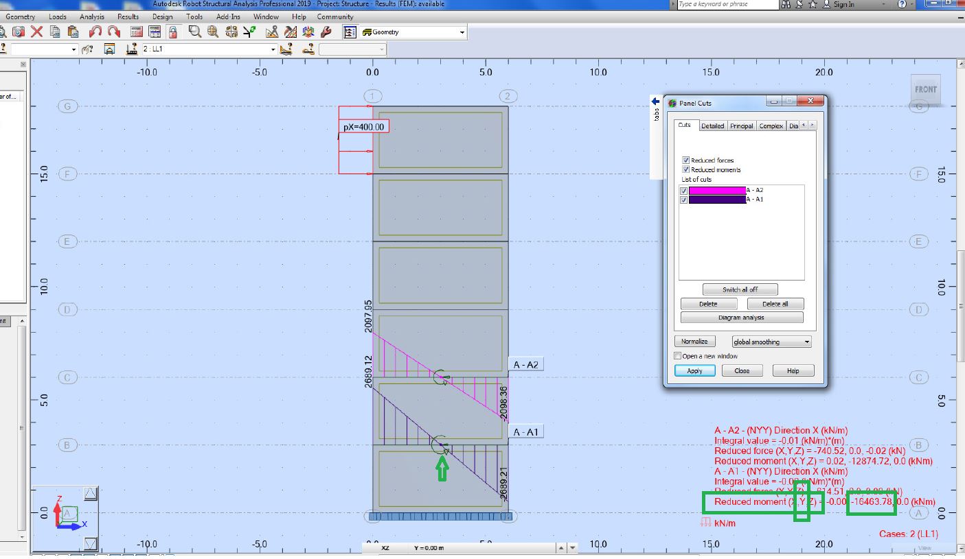This screenshot has width=965, height=559.
Task: Open the Analysis menu
Action: [x=91, y=16]
